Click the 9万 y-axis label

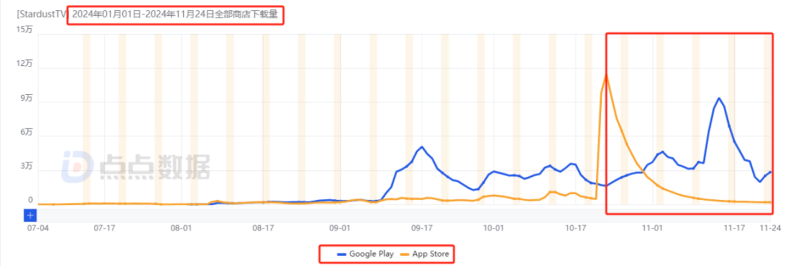(x=27, y=98)
